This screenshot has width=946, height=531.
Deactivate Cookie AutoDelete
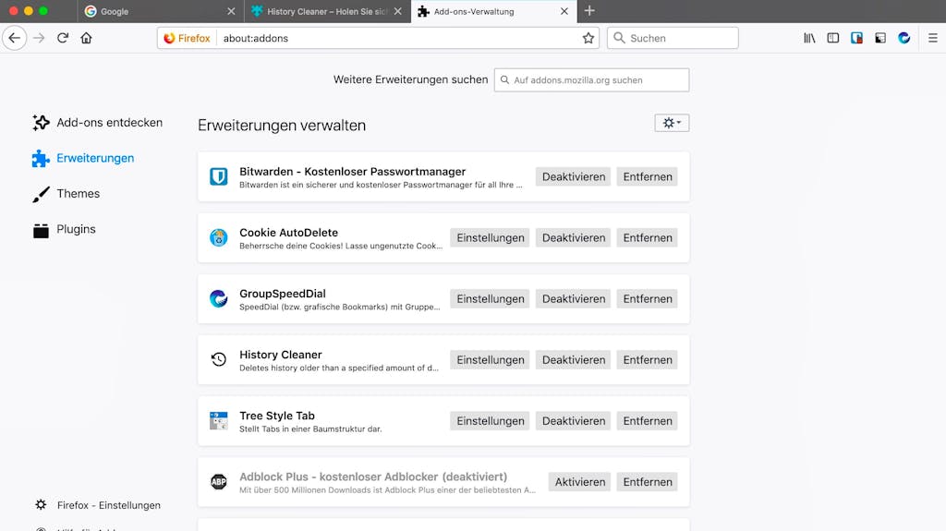[573, 237]
